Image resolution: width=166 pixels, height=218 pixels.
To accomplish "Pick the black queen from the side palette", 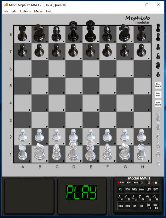I will 158,37.
